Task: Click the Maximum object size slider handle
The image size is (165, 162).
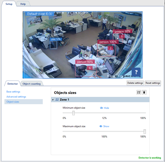Action: [x=145, y=131]
